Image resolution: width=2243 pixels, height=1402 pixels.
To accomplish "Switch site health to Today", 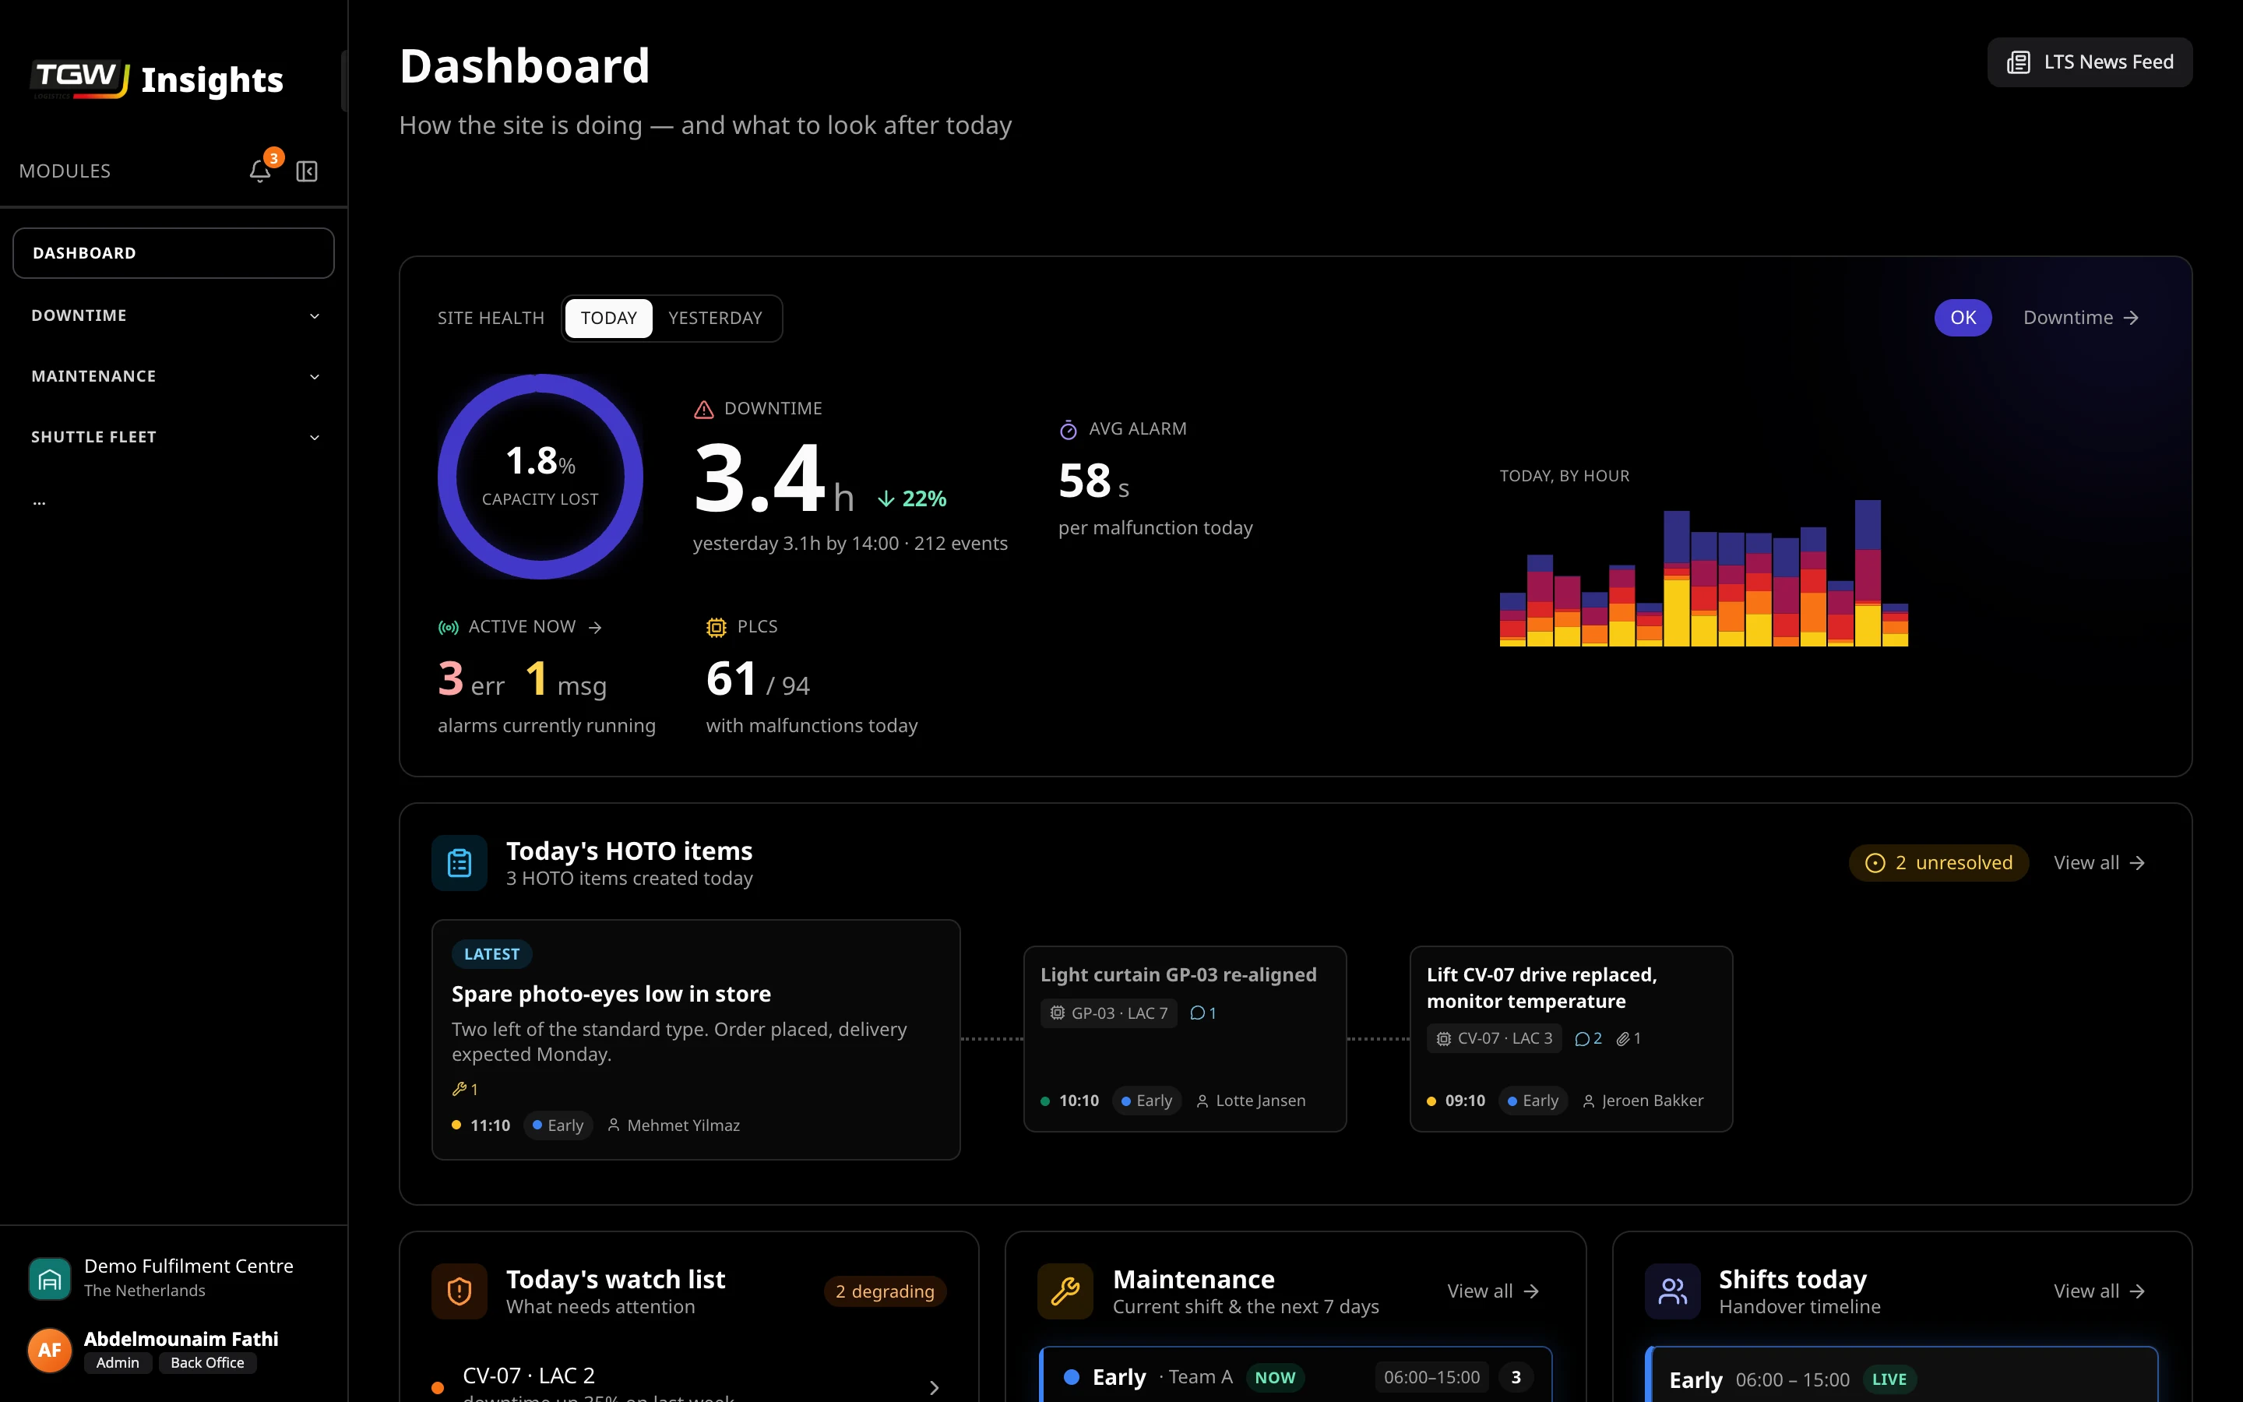I will (609, 318).
